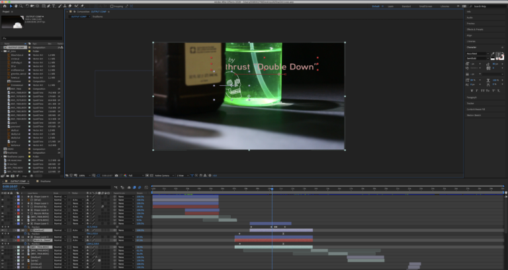This screenshot has height=270, width=508.
Task: Select the Clone Stamp tool
Action: click(x=64, y=6)
